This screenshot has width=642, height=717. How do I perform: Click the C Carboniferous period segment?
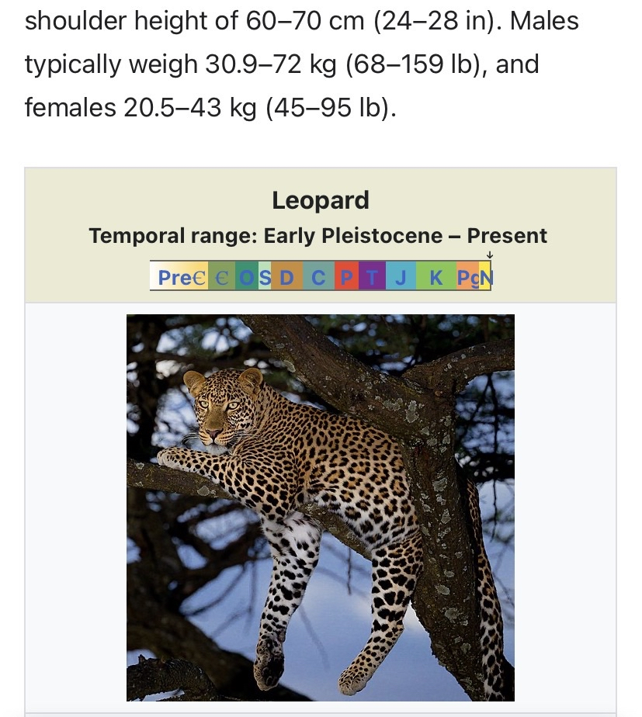pyautogui.click(x=318, y=278)
